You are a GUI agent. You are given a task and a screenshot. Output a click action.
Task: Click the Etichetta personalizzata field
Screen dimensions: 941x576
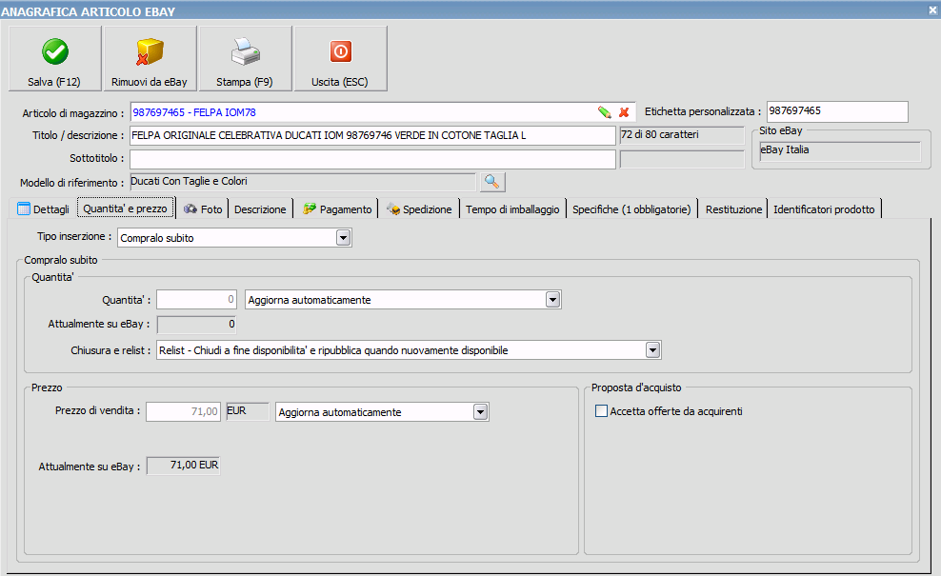(x=837, y=111)
